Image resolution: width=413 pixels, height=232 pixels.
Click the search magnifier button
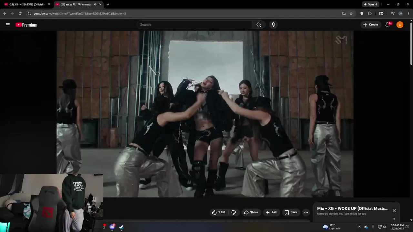tap(259, 25)
